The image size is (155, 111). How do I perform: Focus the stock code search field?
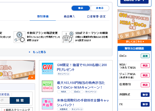[5, 100]
